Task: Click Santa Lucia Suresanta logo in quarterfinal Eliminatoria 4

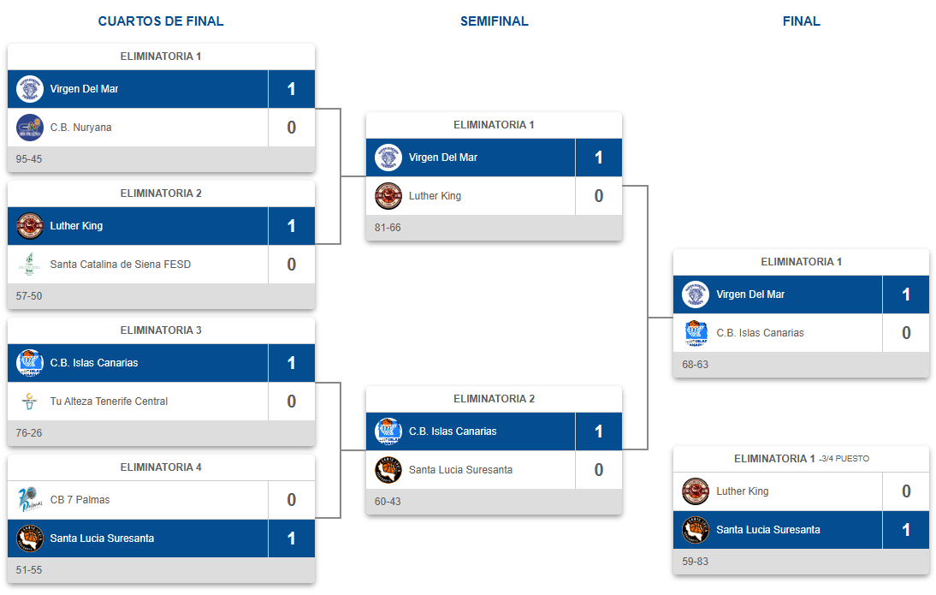Action: click(29, 538)
